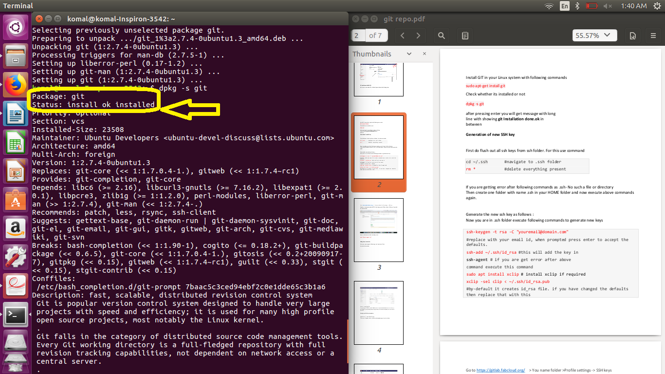The image size is (665, 374).
Task: Click terminal title 'komal@komal-Inspiron-3542: ~'
Action: pyautogui.click(x=121, y=19)
